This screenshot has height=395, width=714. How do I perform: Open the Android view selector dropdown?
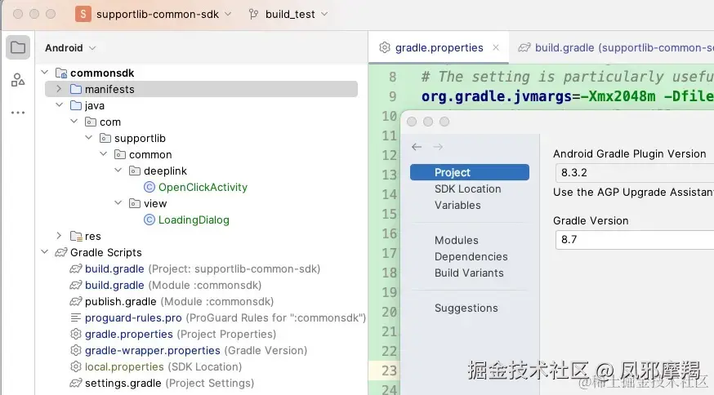[x=70, y=48]
